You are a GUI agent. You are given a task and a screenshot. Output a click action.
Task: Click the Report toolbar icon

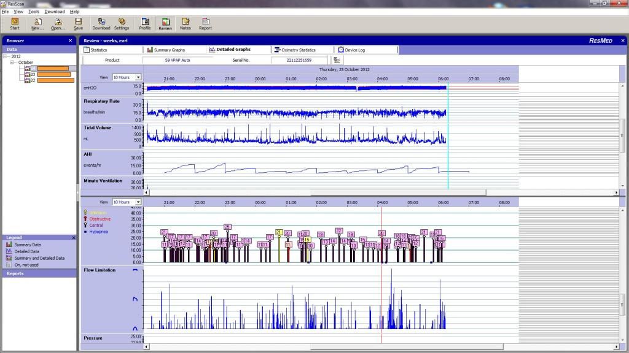[205, 24]
